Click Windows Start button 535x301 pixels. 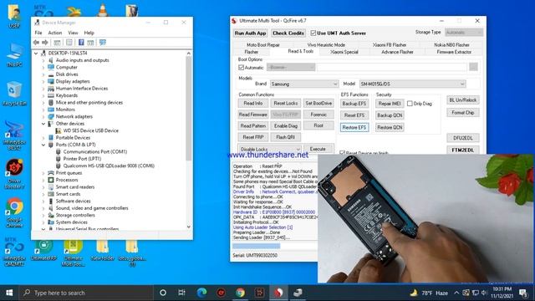(x=9, y=293)
